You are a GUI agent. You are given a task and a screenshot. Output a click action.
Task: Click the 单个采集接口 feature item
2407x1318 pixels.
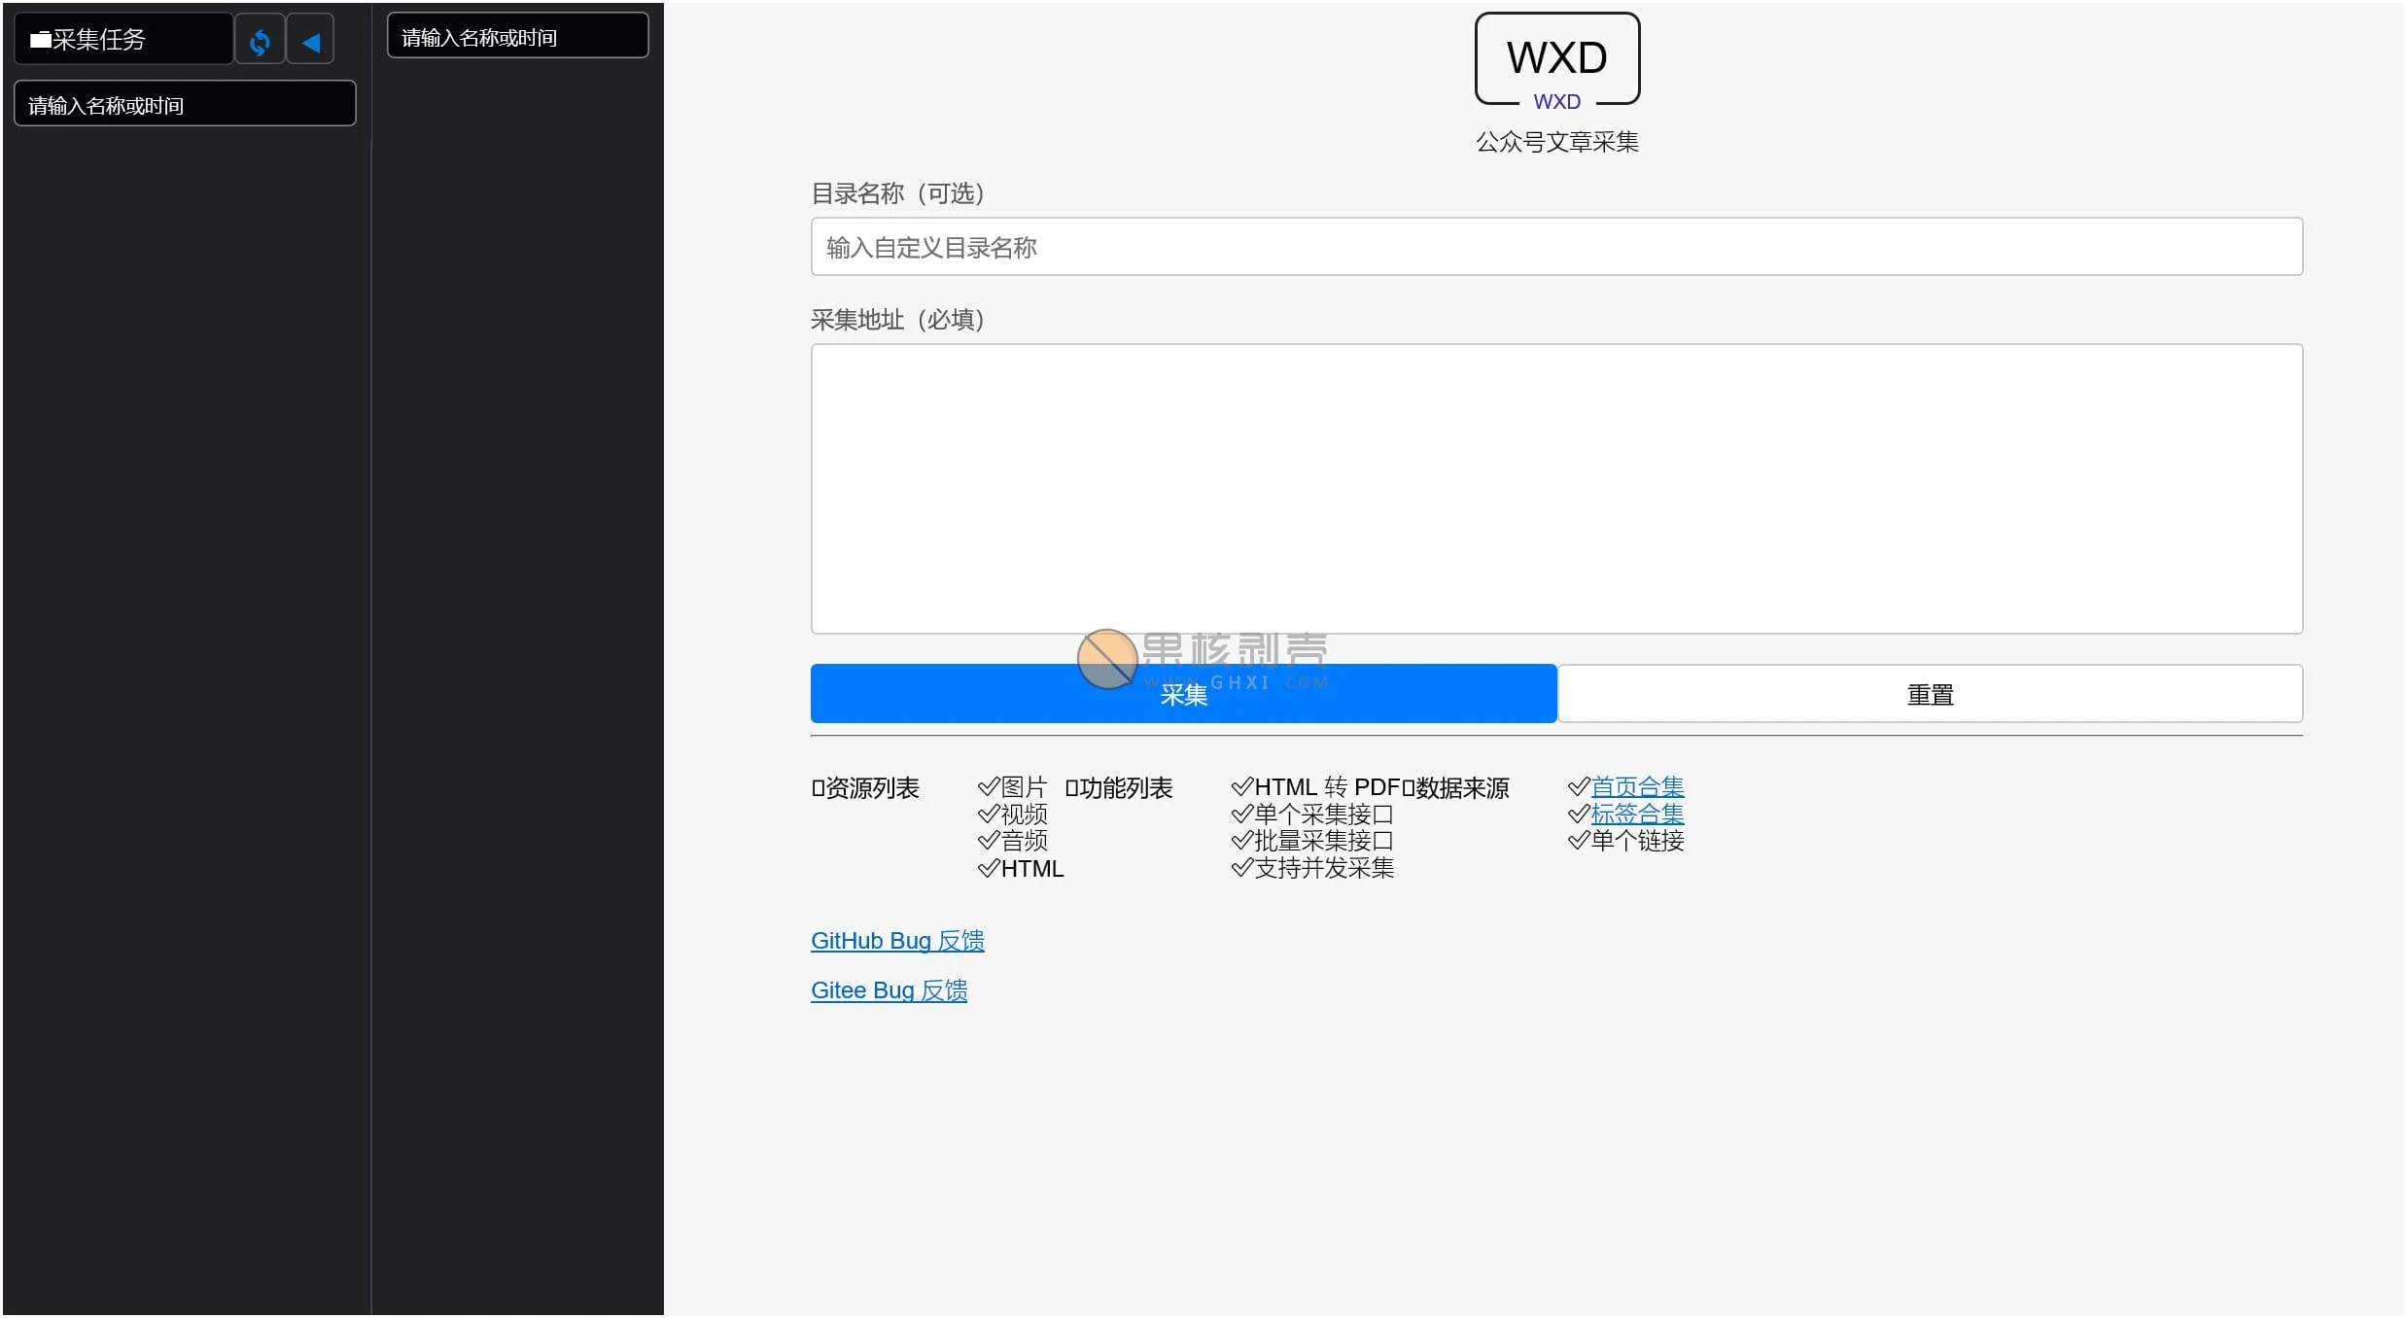tap(1312, 814)
